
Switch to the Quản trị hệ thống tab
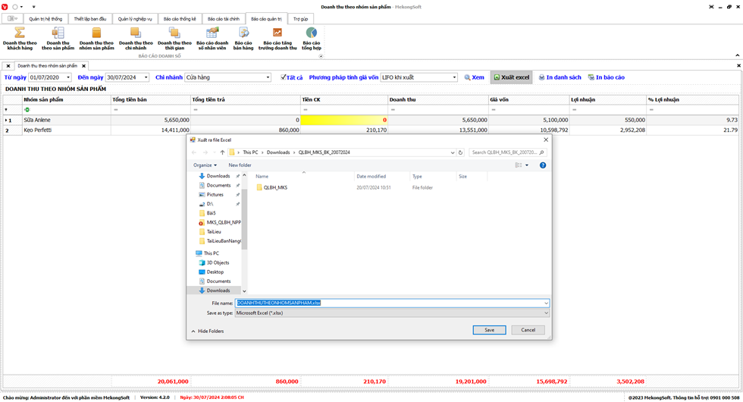pos(45,18)
